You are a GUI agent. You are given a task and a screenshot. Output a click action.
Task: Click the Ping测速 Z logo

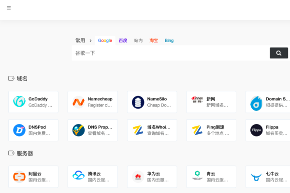pyautogui.click(x=197, y=130)
